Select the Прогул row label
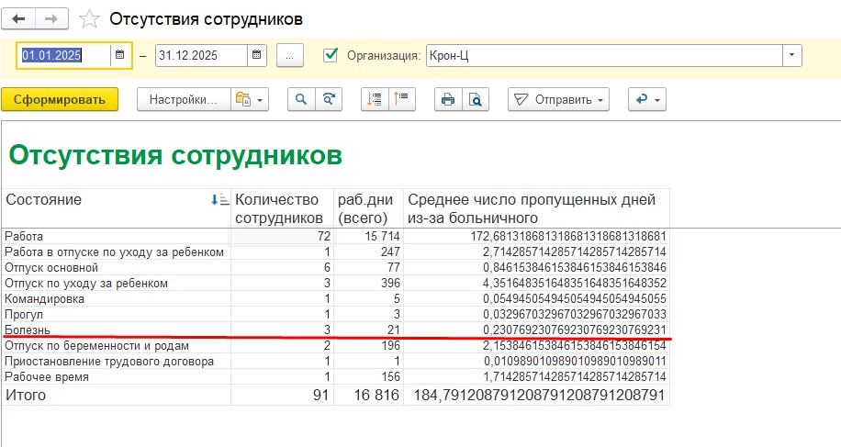 click(24, 315)
